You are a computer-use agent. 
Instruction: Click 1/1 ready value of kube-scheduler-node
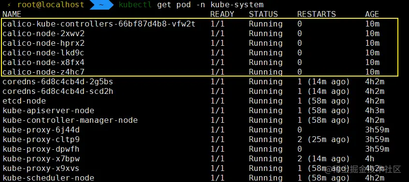coord(217,178)
